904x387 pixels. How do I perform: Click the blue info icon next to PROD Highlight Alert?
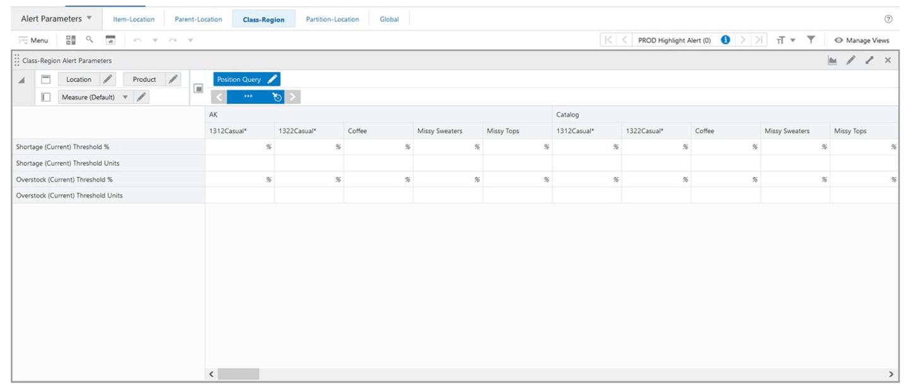725,40
